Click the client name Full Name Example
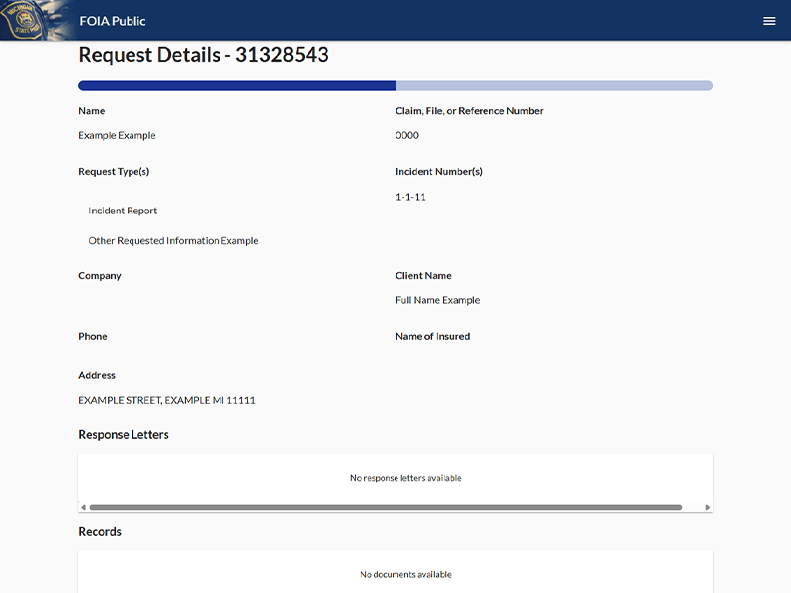Viewport: 791px width, 593px height. click(x=437, y=300)
